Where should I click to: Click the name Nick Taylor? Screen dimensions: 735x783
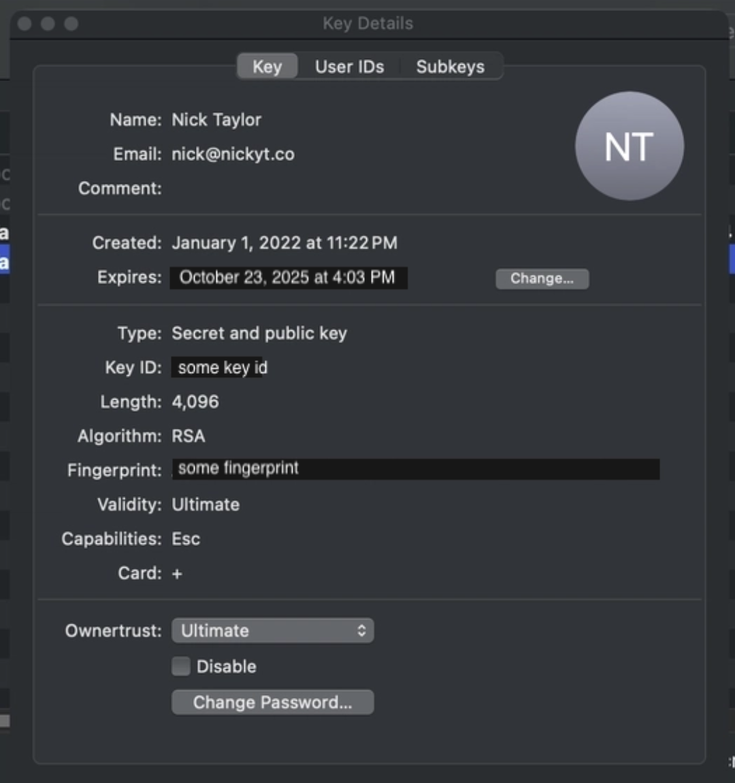[216, 120]
